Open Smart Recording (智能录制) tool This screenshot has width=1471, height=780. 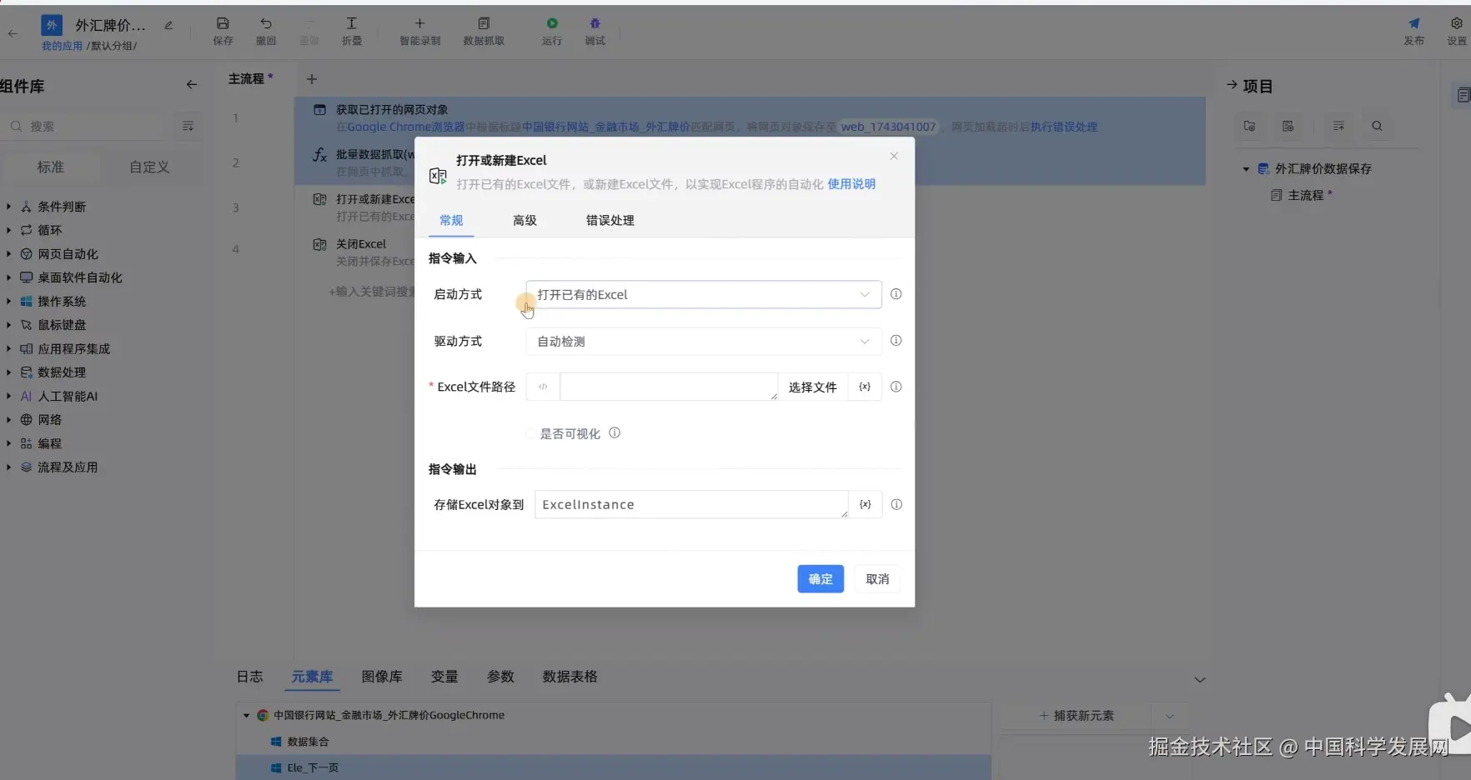[x=419, y=31]
